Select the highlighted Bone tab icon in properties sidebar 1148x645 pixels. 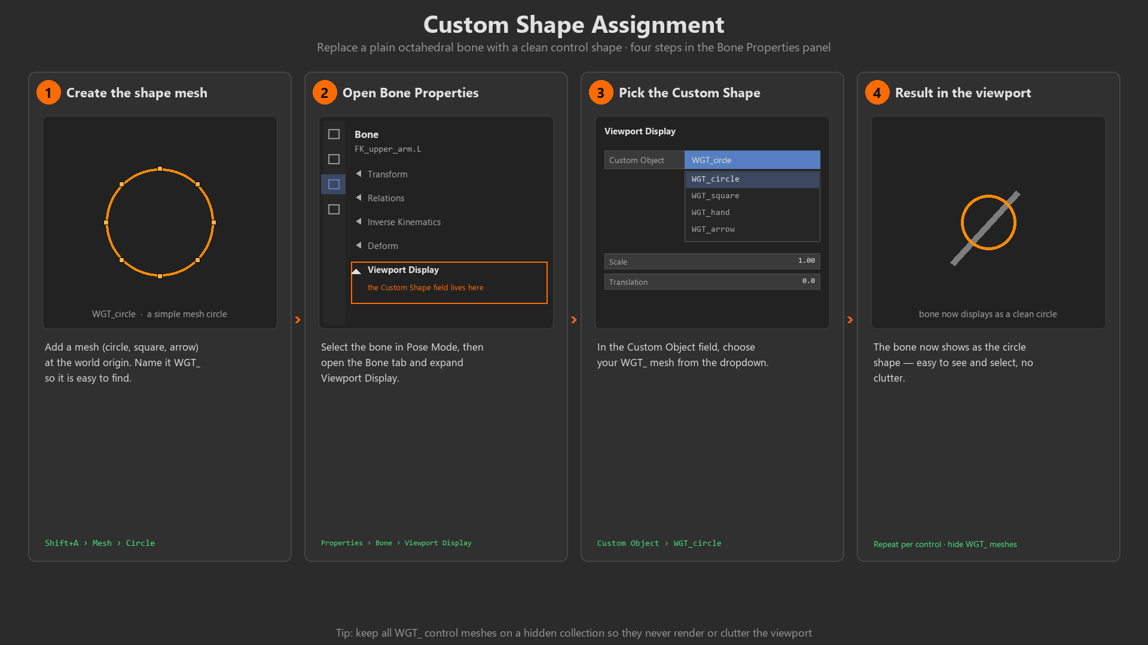(x=334, y=185)
